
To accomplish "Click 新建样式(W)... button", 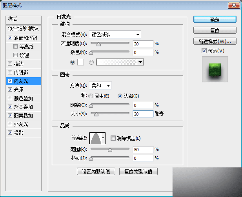I will (215, 41).
